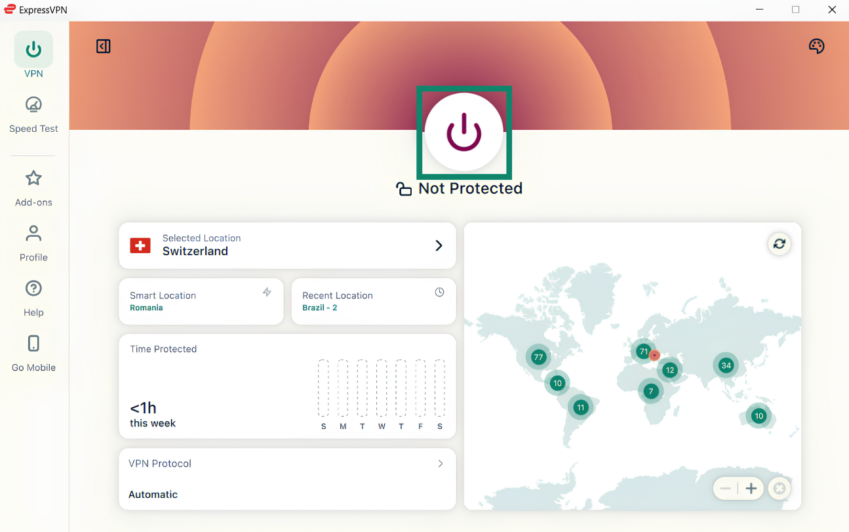Maximize the ExpressVPN window
Screen dimensions: 849x532
795,10
